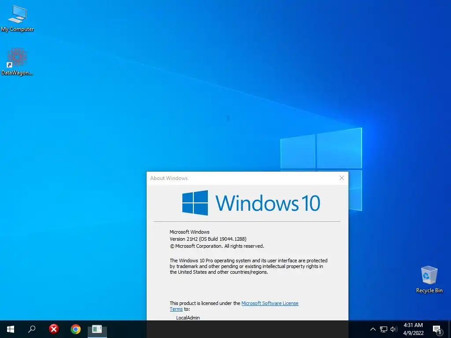Viewport: 451px width, 338px height.
Task: Open taskbar search magnifier
Action: 32,329
